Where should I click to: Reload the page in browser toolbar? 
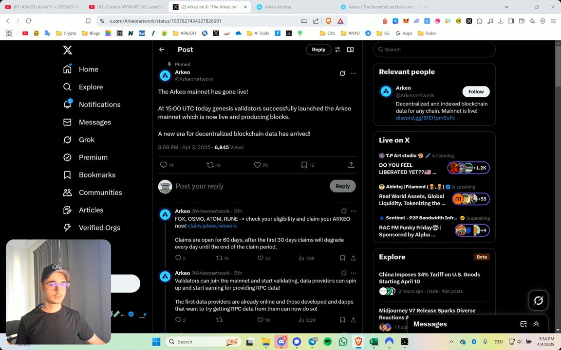coord(29,21)
